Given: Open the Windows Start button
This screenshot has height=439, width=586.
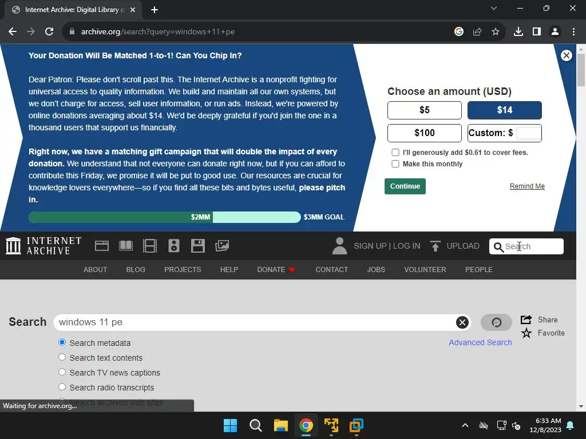Looking at the screenshot, I should 230,425.
